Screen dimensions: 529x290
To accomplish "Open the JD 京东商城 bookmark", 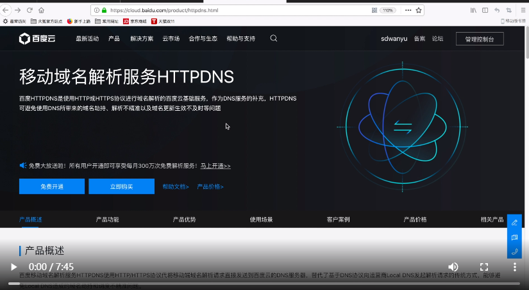I will [x=135, y=21].
